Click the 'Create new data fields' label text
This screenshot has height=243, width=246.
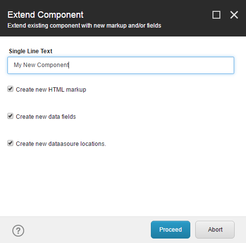coord(46,117)
